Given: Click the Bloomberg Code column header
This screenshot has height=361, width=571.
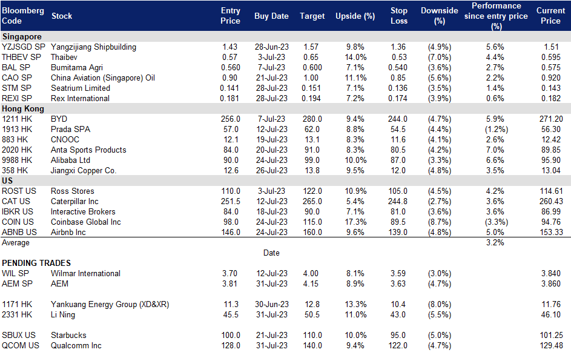Looking at the screenshot, I should coord(22,16).
